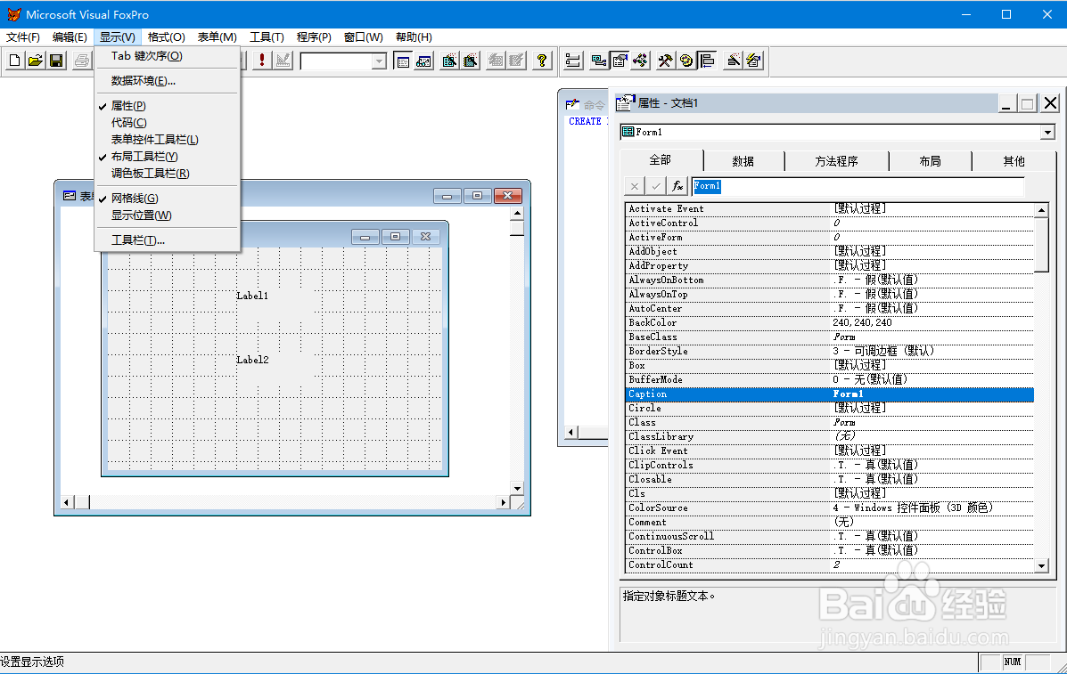Click the Save diskette toolbar icon
This screenshot has height=674, width=1067.
[x=56, y=61]
